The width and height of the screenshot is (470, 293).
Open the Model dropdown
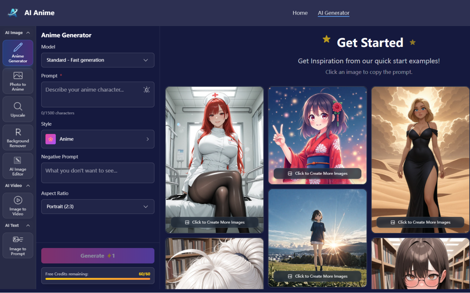(97, 60)
